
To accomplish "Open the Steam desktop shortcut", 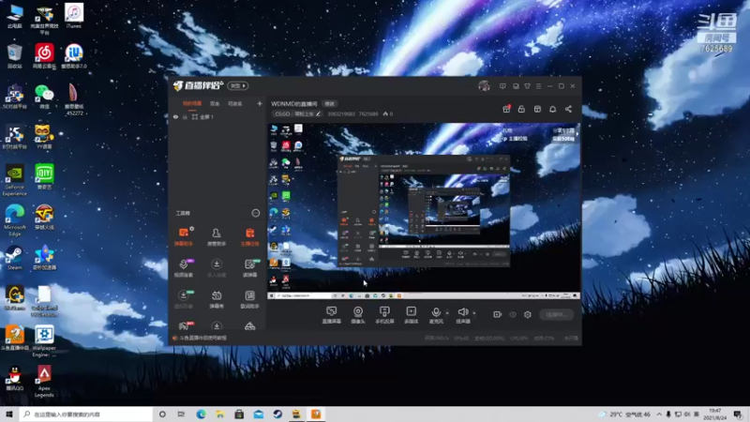I will 14,258.
